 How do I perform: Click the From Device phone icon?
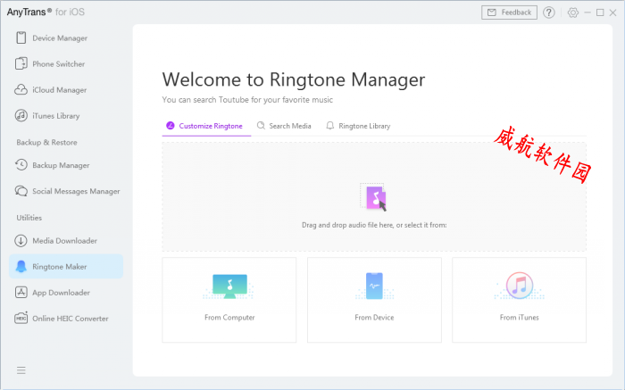click(x=374, y=286)
